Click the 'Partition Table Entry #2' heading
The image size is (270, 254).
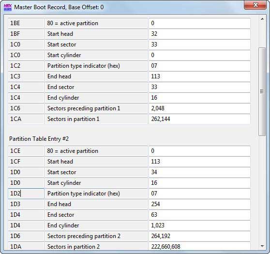(x=39, y=139)
